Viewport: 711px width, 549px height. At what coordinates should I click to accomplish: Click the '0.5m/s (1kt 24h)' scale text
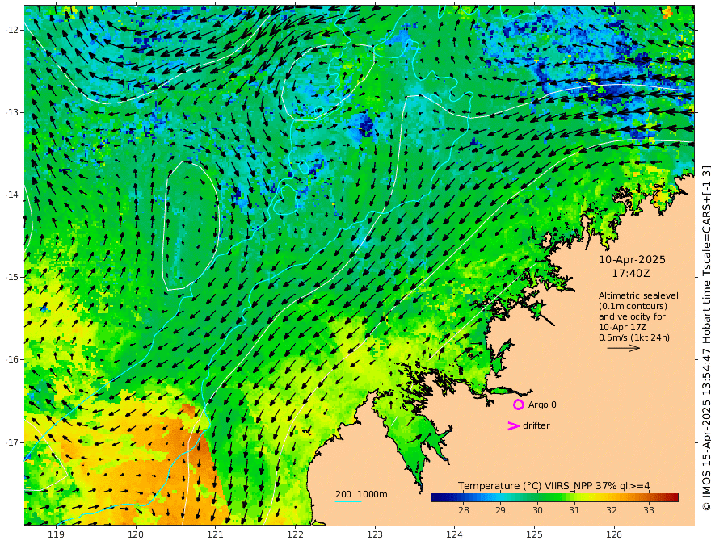(x=634, y=337)
